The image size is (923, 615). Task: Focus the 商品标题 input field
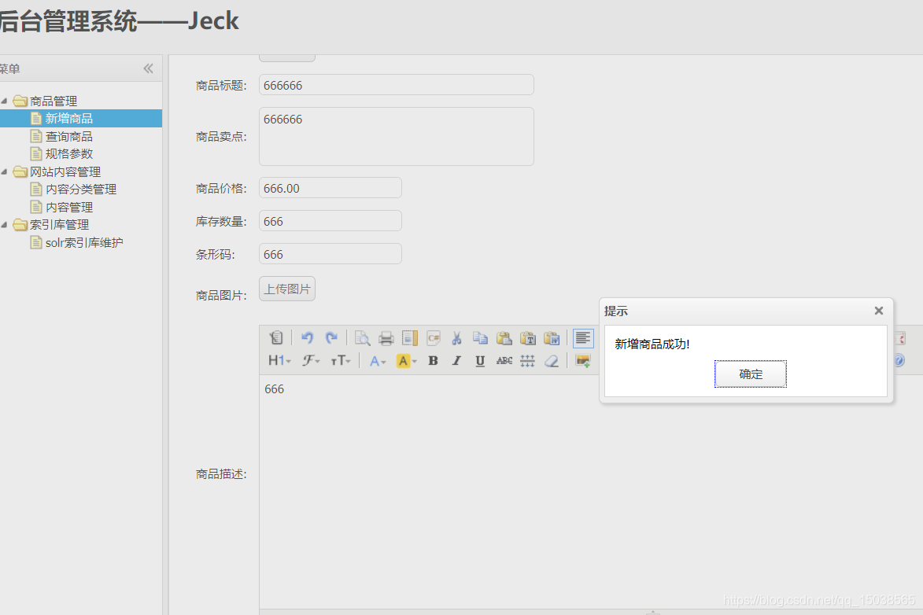(x=396, y=85)
